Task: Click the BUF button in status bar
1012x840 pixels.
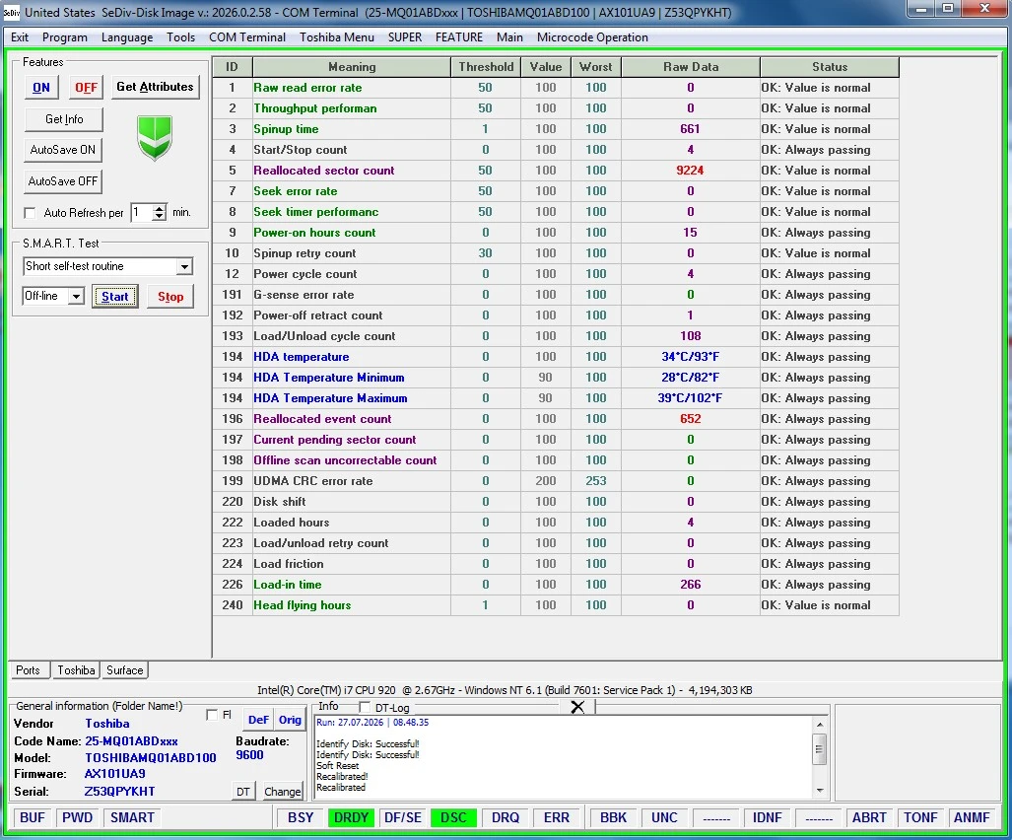Action: click(33, 817)
